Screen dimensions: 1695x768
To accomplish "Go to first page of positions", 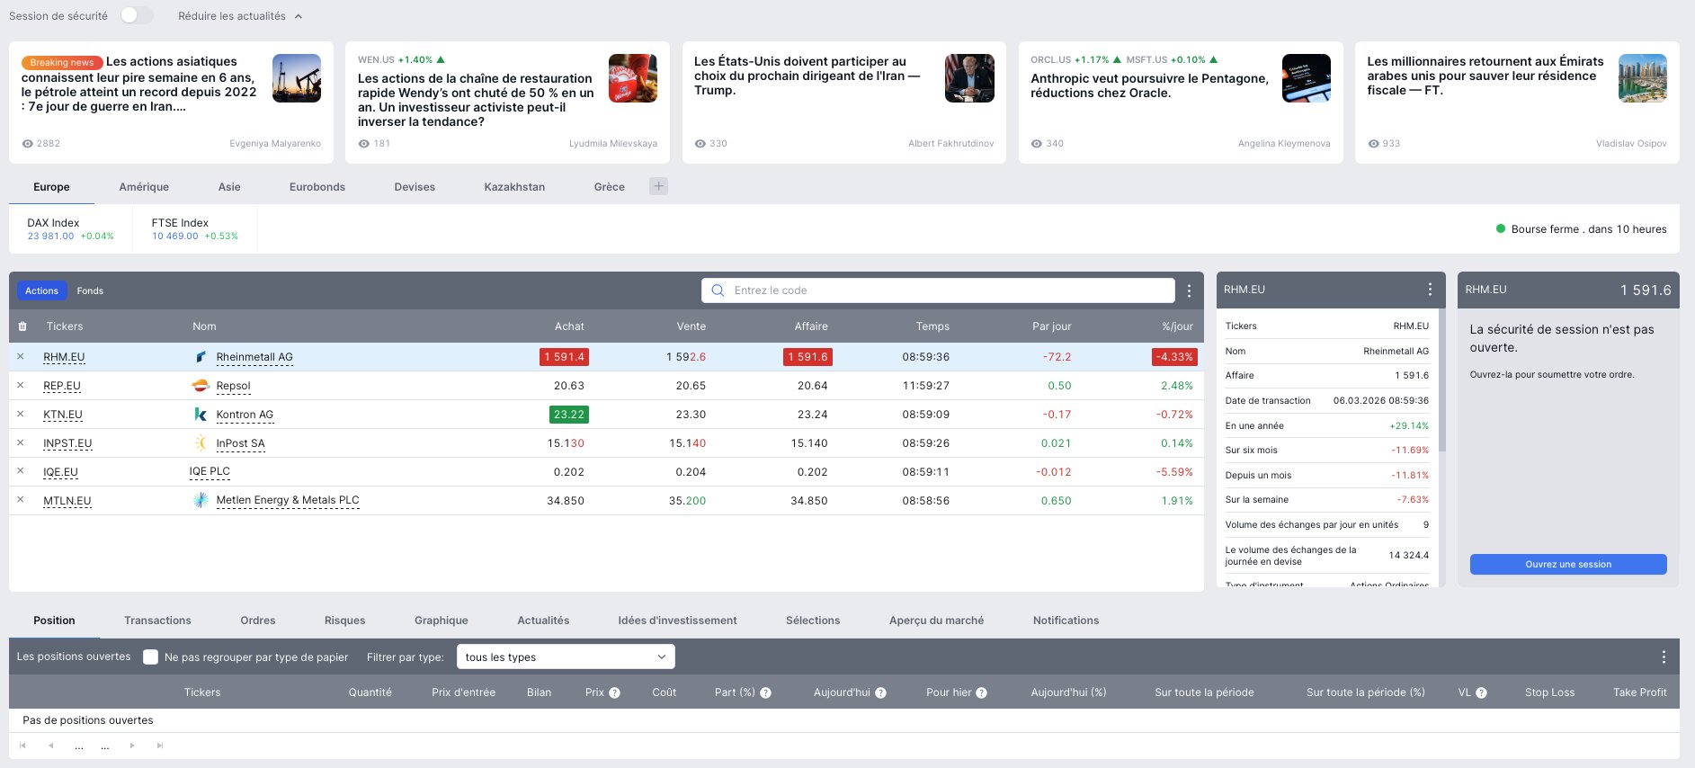I will pos(22,746).
